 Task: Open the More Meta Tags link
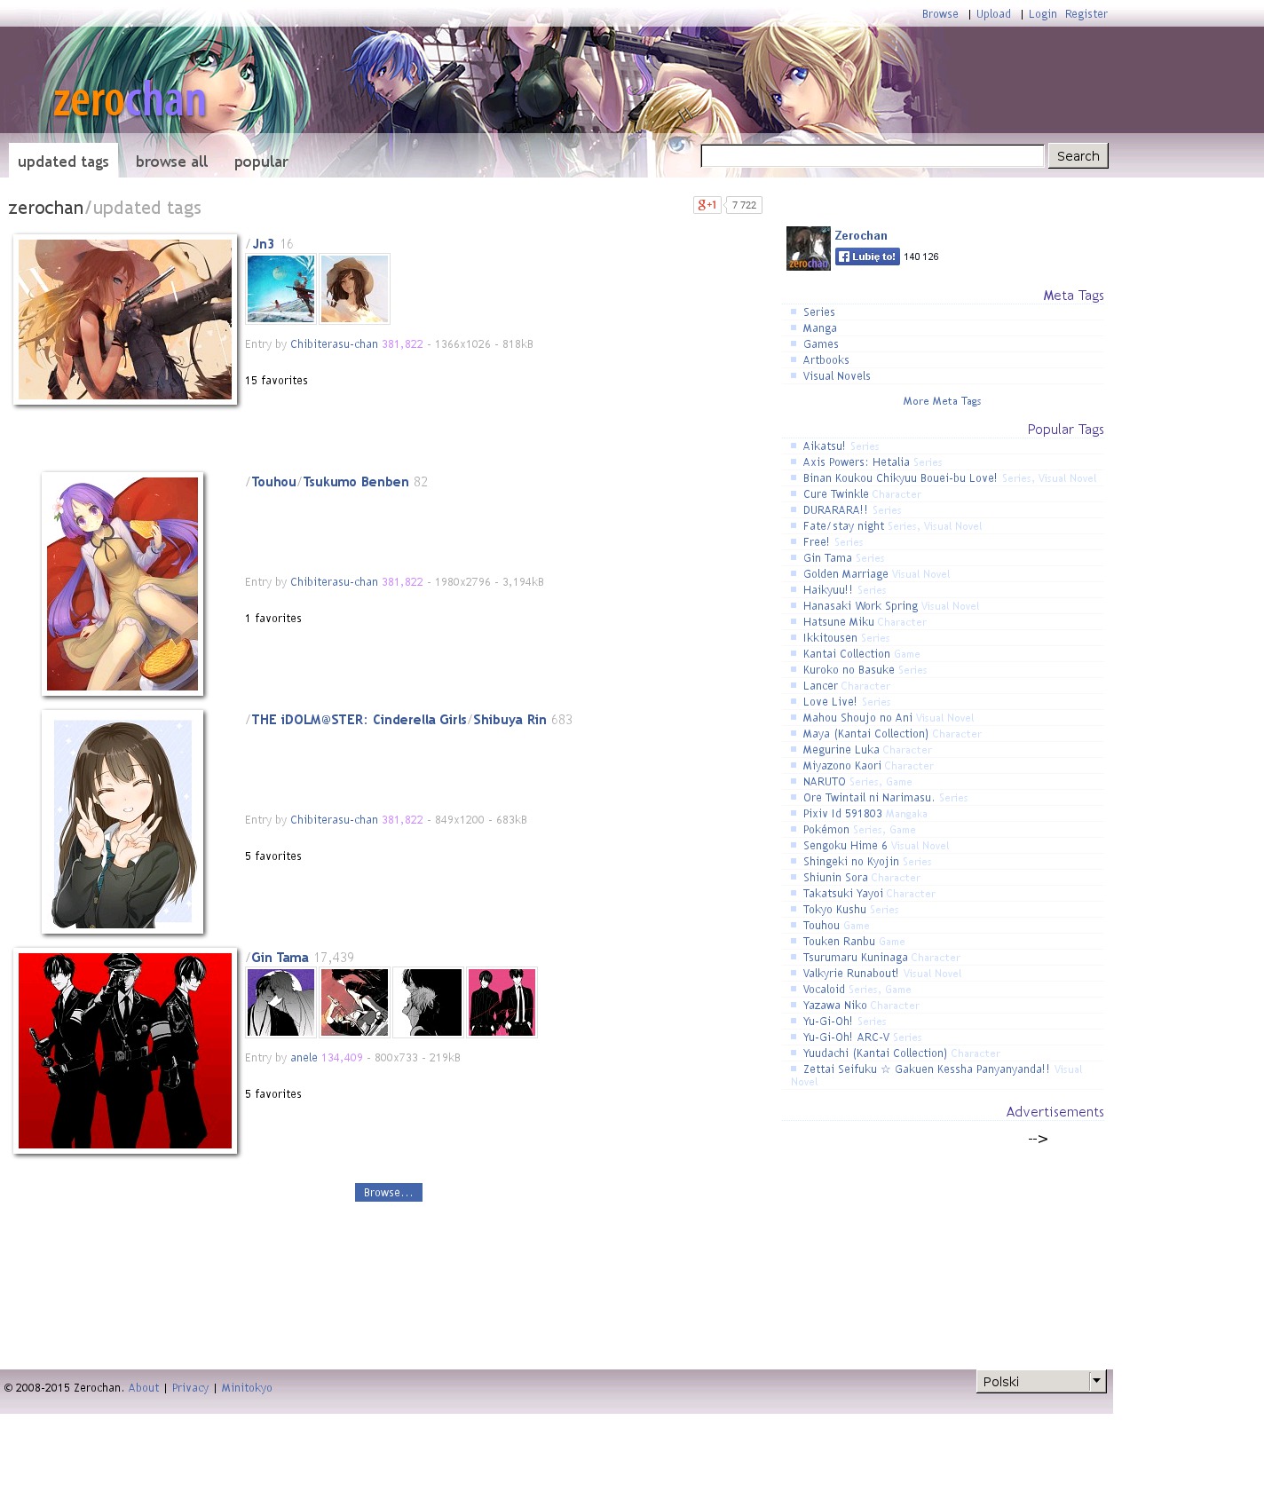click(x=942, y=401)
